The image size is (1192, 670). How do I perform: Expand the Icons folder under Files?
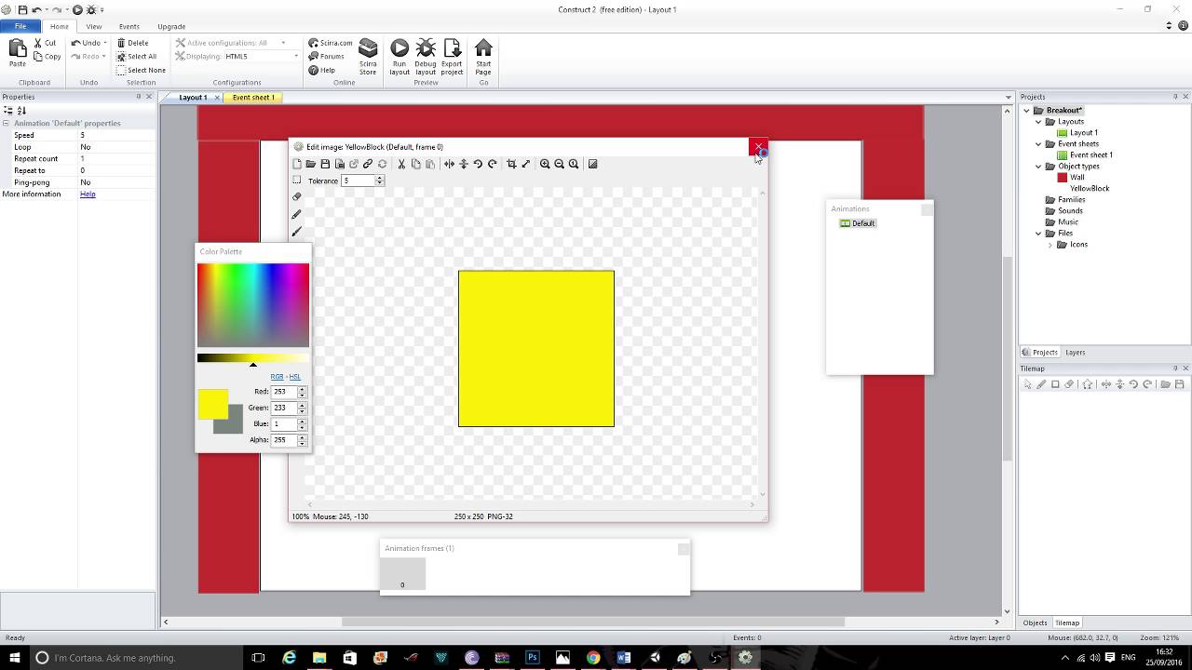click(x=1050, y=245)
